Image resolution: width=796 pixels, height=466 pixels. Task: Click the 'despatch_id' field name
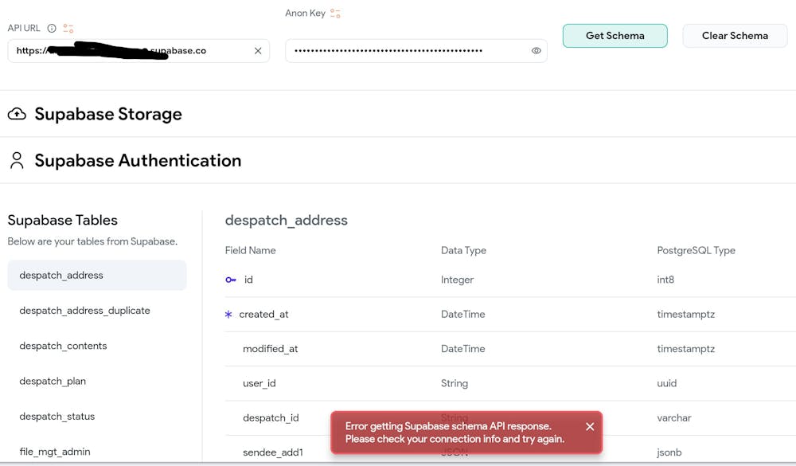pos(271,418)
